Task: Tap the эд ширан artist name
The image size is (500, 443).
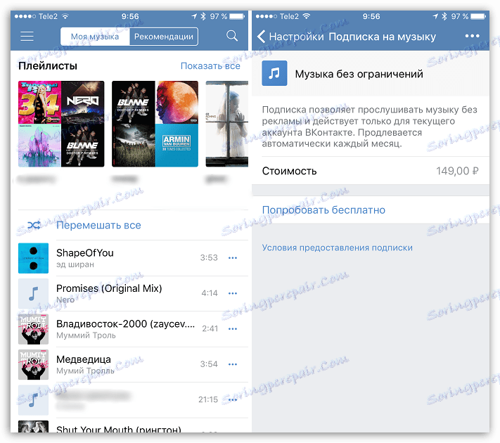Action: 75,264
